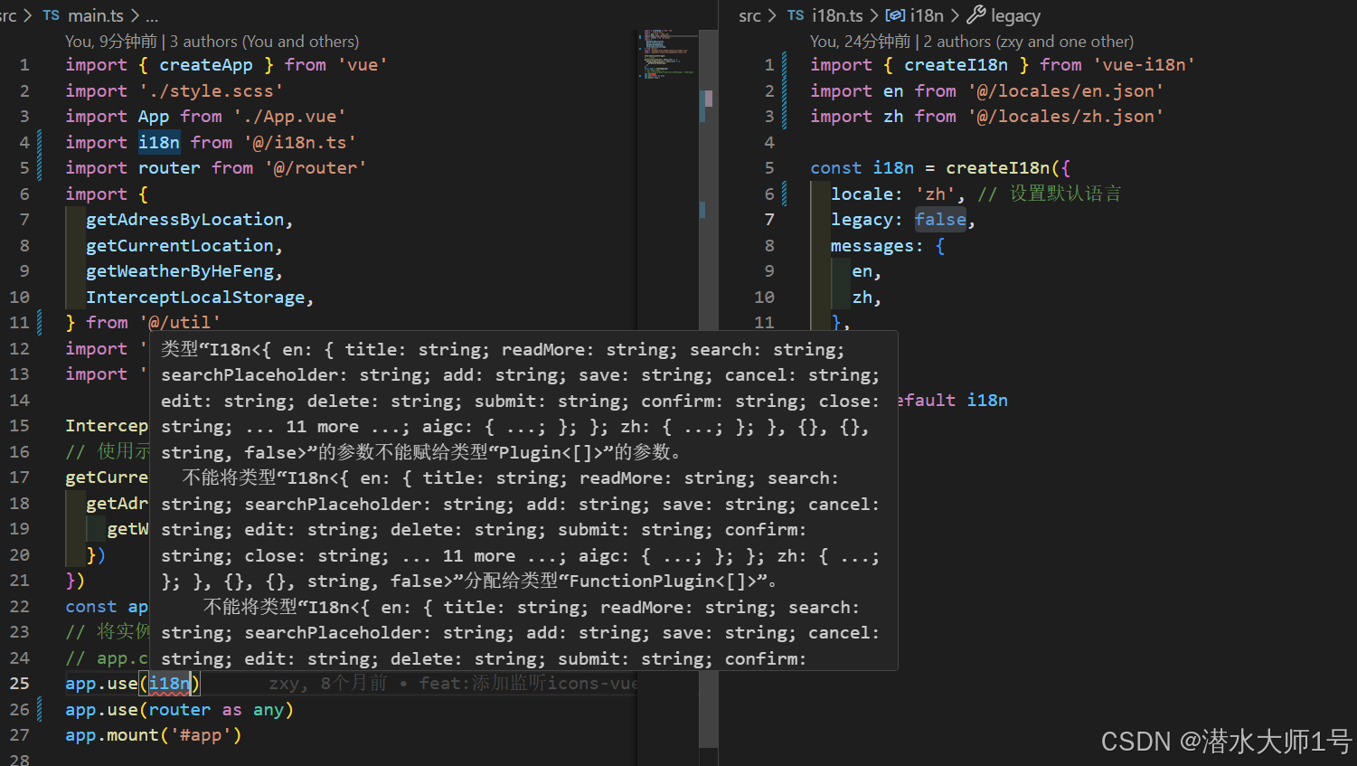The image size is (1357, 766).
Task: Click line number 7 in the i18n.ts gutter
Action: coord(769,220)
